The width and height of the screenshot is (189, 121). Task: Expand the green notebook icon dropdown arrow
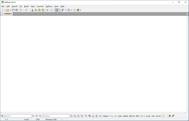coord(81,10)
